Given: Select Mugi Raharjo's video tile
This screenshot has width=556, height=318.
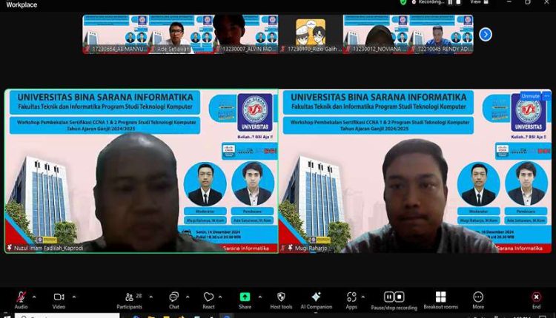Looking at the screenshot, I should click(415, 171).
